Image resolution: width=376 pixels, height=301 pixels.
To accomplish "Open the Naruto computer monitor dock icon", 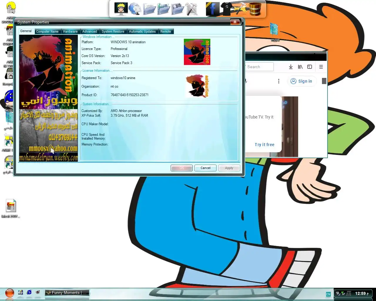I will coord(121,9).
